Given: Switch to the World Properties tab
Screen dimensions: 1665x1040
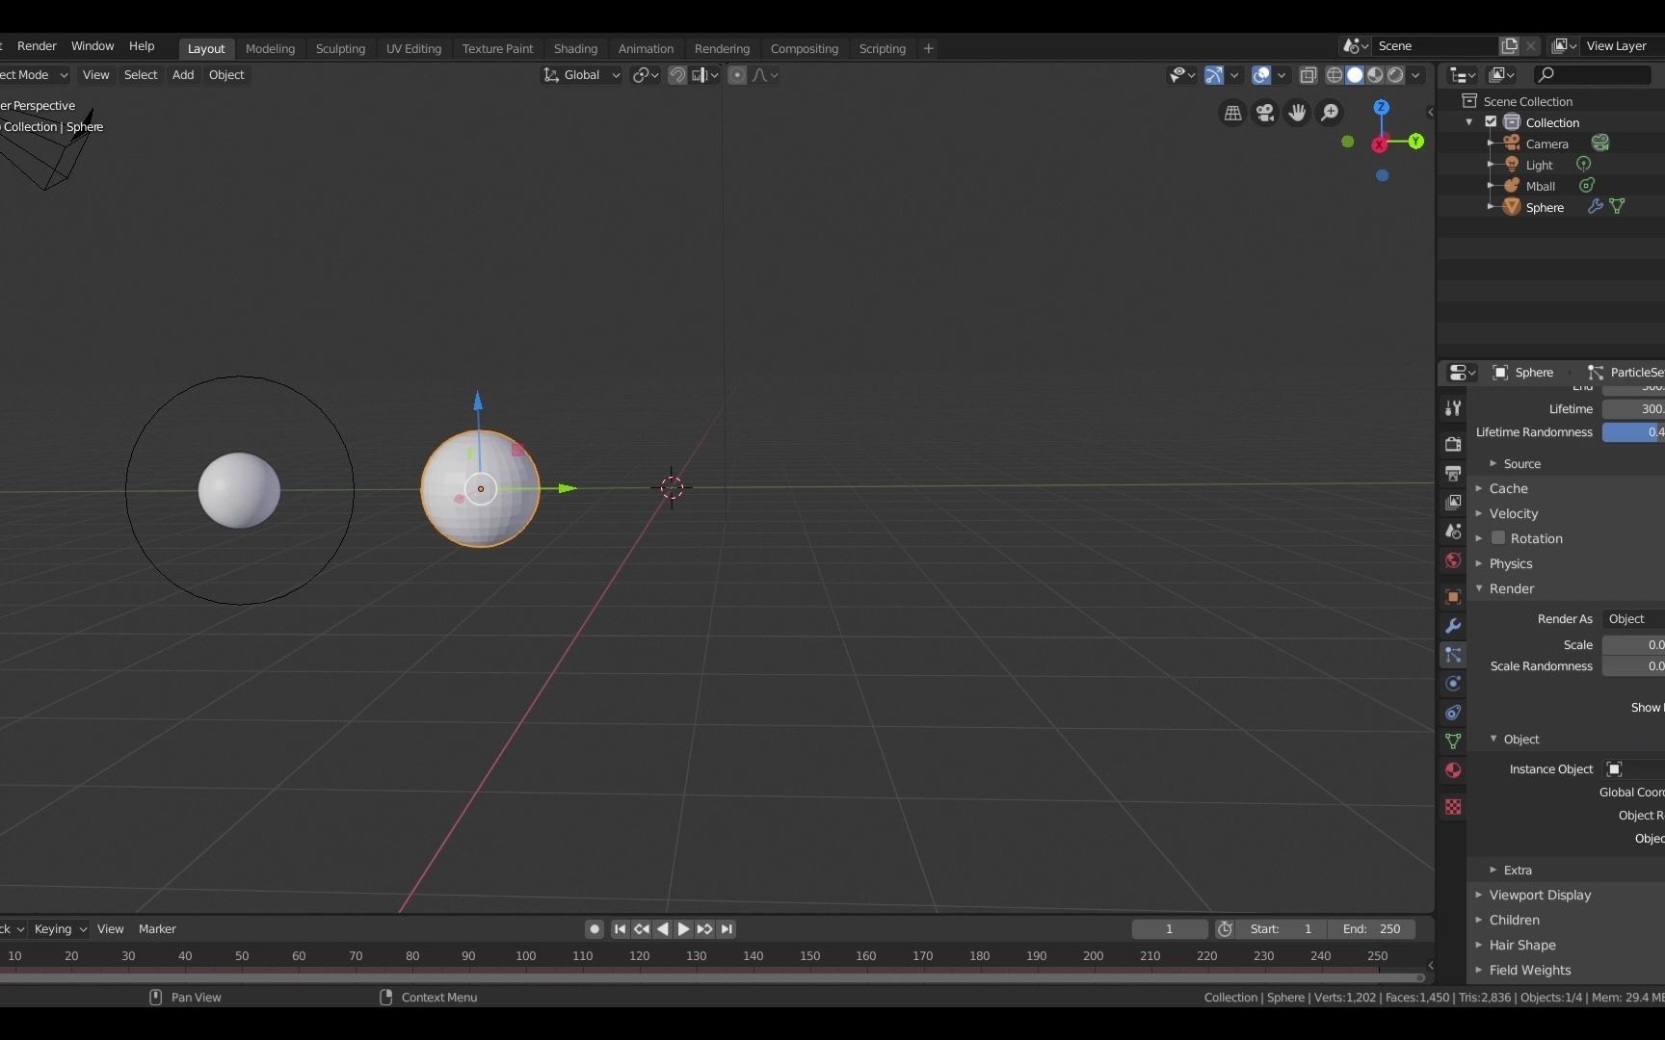Looking at the screenshot, I should [x=1453, y=560].
